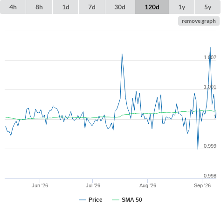
Task: Click the Jun '26 axis label
Action: tap(40, 185)
